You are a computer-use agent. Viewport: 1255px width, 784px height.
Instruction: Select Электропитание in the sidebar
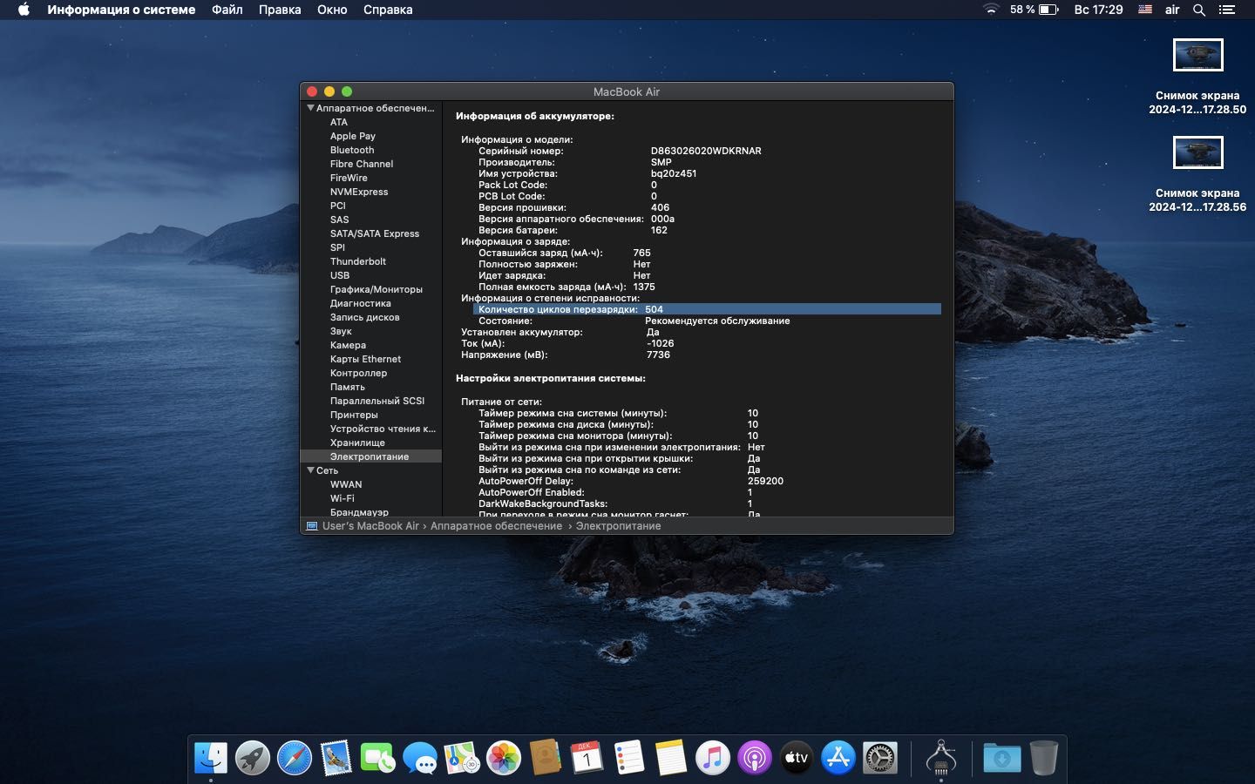pyautogui.click(x=370, y=456)
